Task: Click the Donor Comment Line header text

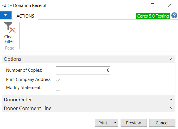Action: 28,108
